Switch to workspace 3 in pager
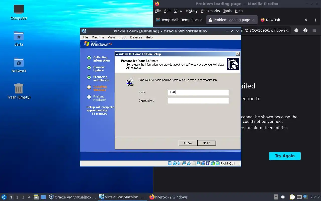The width and height of the screenshot is (321, 201). click(23, 197)
